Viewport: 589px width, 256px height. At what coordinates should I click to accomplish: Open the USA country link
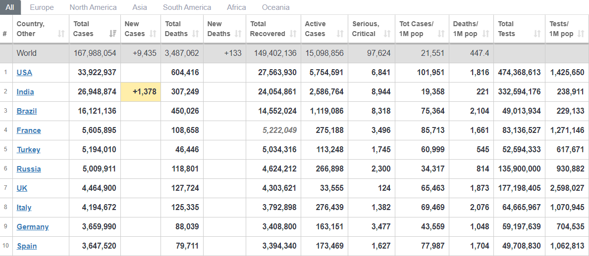pos(24,73)
